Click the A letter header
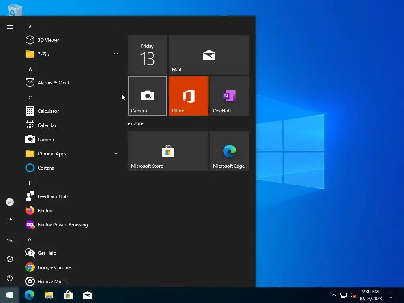 (30, 69)
